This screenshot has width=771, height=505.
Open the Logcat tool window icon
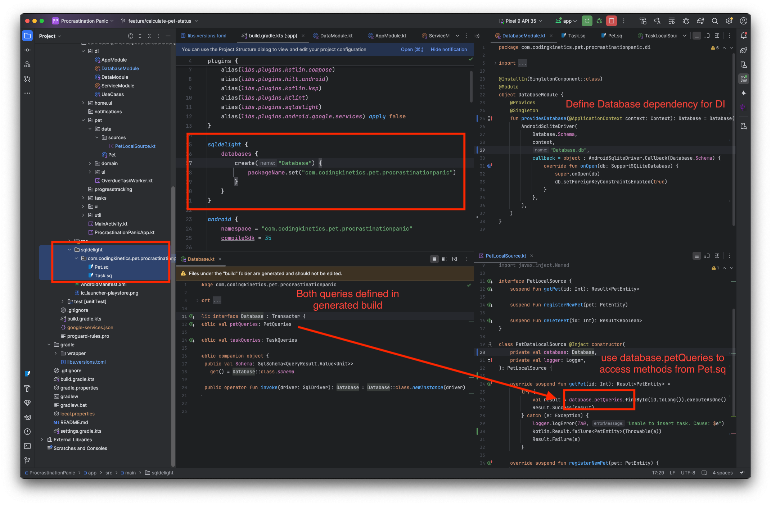pos(27,417)
